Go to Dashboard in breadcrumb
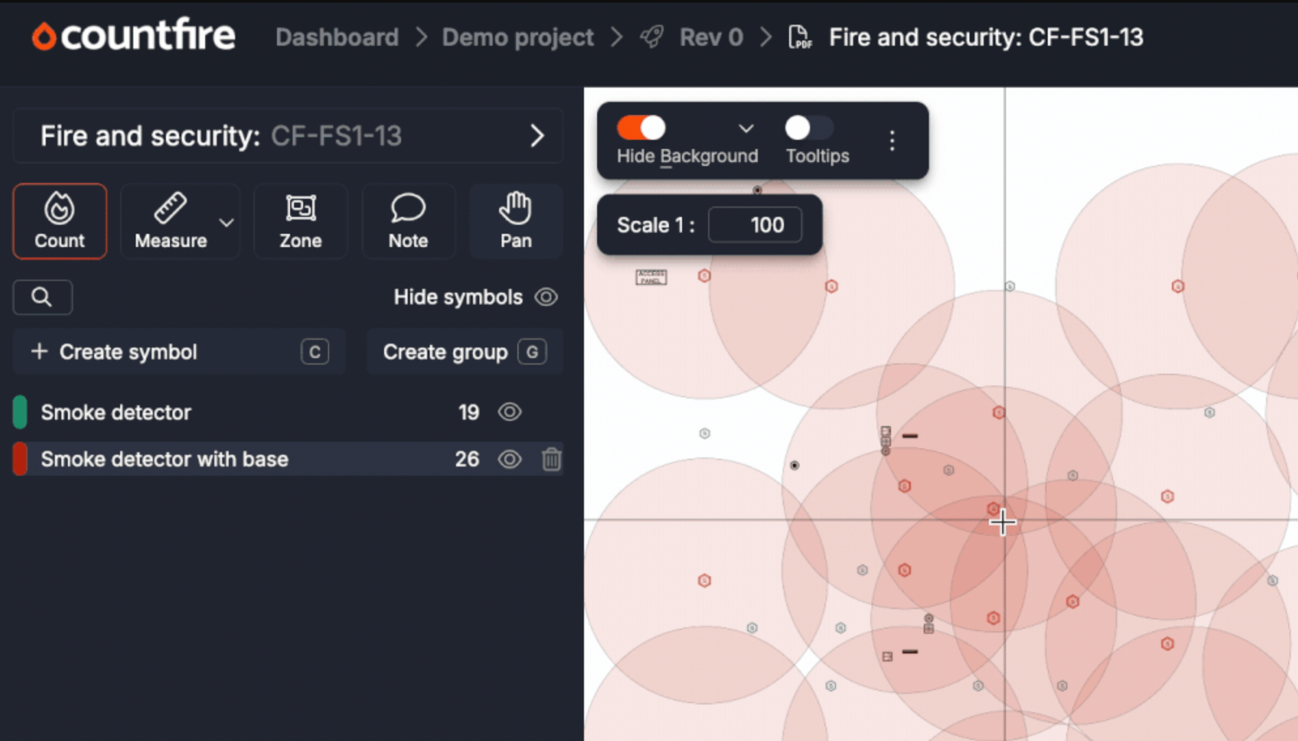 337,37
